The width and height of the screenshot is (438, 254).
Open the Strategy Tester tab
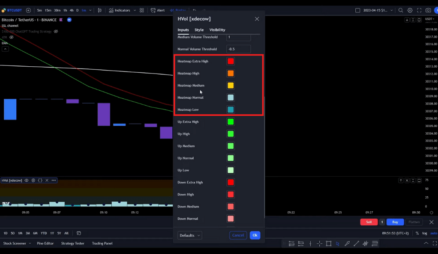[72, 243]
